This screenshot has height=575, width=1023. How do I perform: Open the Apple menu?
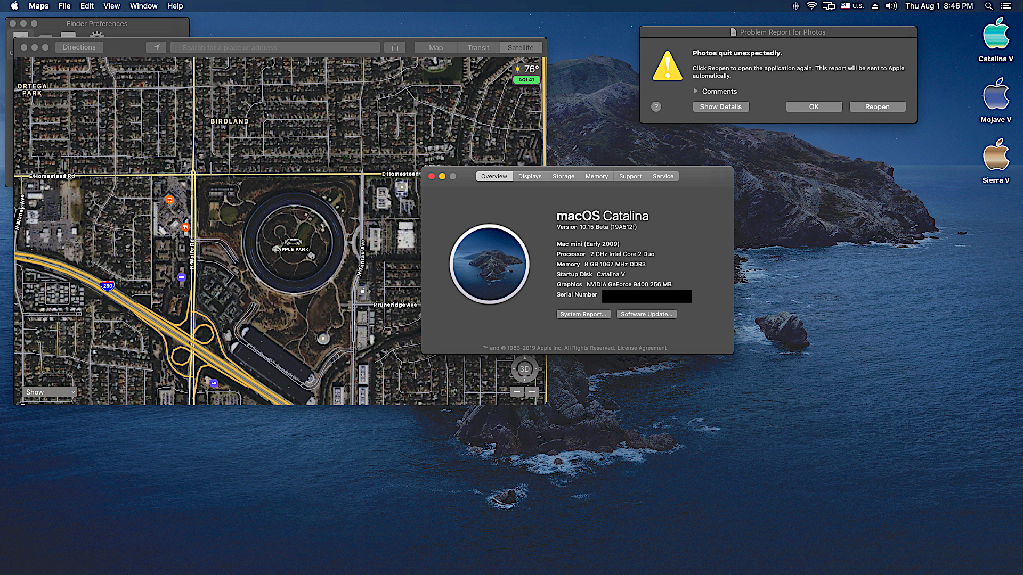click(x=14, y=6)
